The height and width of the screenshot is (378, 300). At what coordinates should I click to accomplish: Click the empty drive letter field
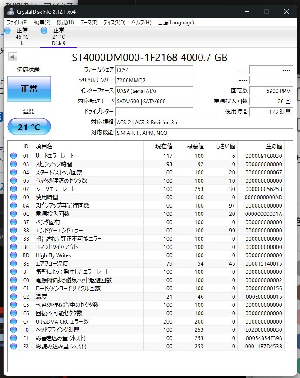[x=154, y=112]
